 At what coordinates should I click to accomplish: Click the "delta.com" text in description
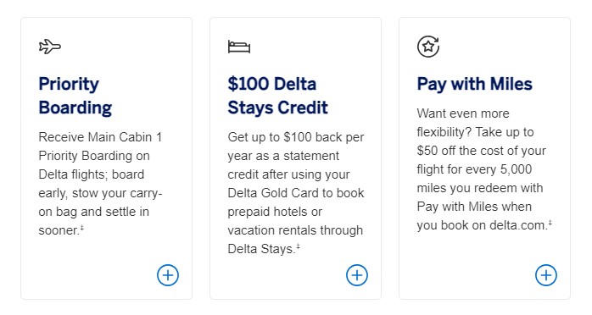click(x=518, y=225)
